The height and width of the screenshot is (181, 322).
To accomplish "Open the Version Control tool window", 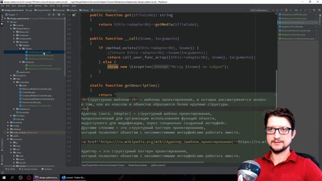I will [x=28, y=169].
